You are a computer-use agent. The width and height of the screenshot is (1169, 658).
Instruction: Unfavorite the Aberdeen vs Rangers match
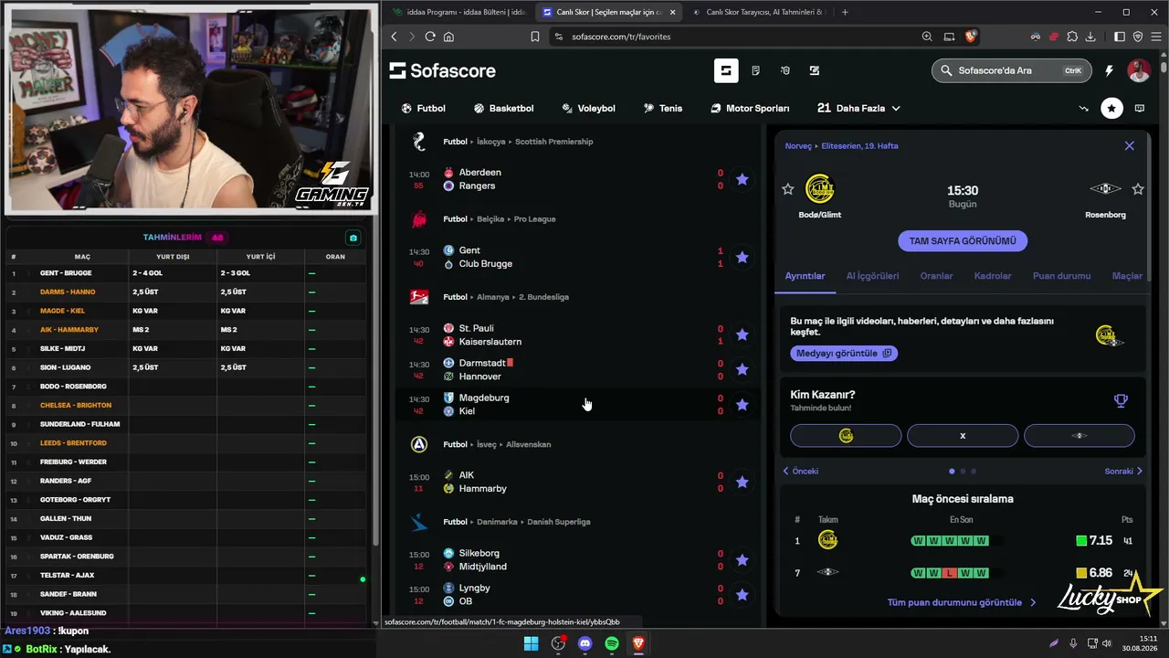pyautogui.click(x=742, y=179)
